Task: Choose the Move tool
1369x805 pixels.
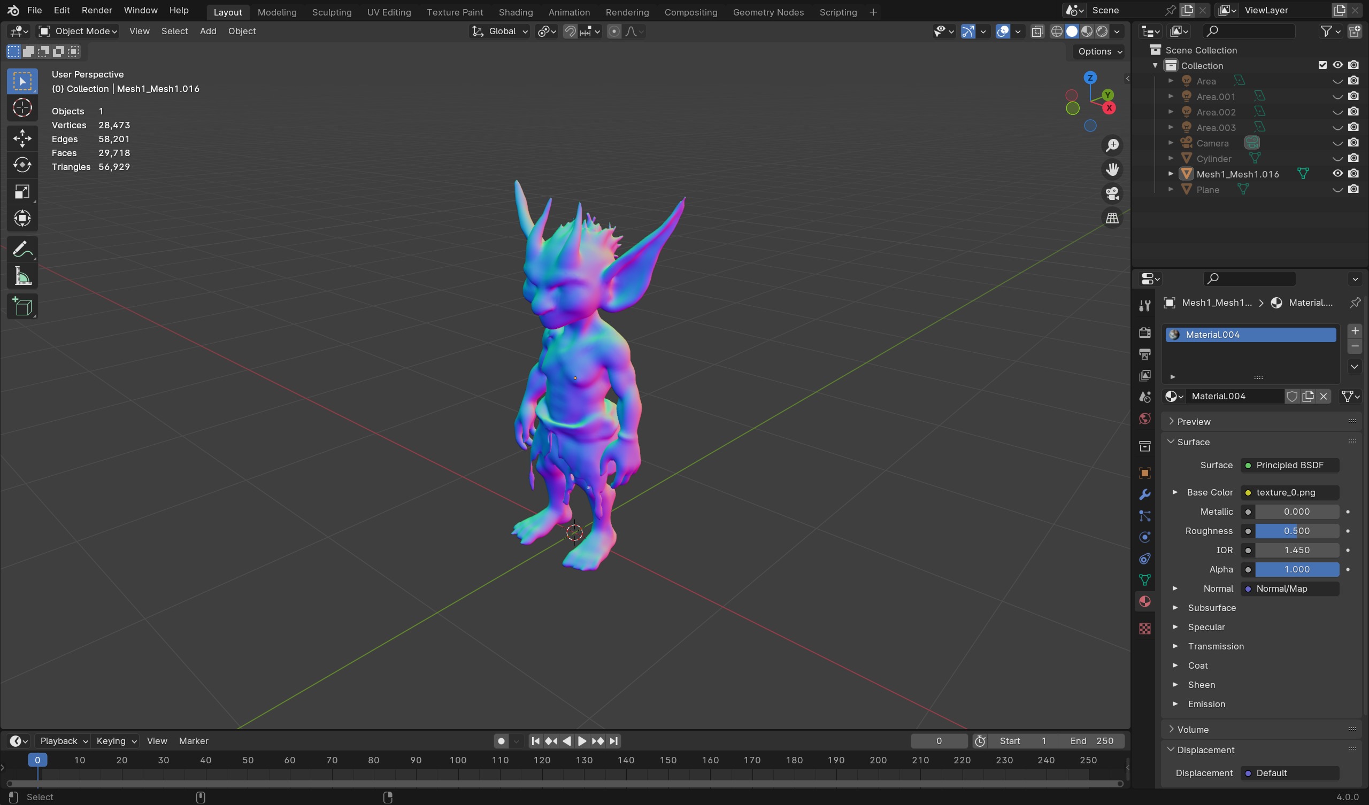Action: (x=22, y=138)
